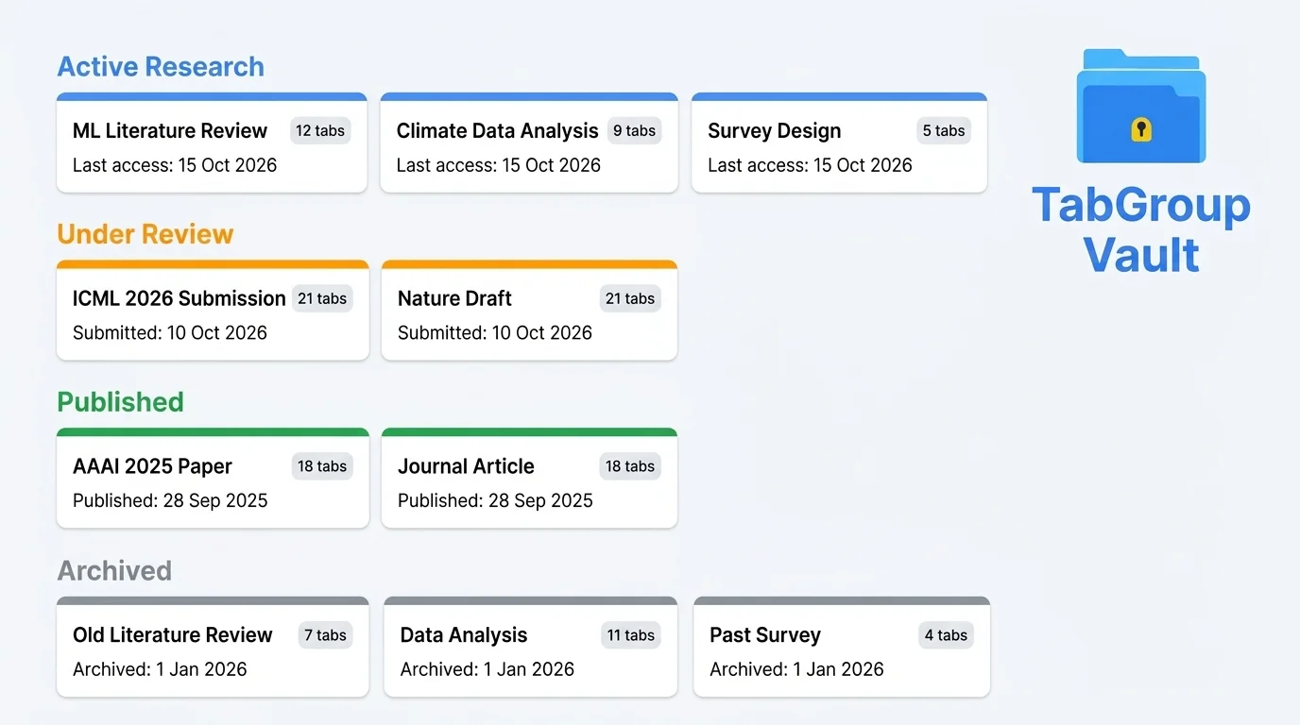Click the 12 tabs badge on ML Literature Review
Screen dimensions: 1300x725
[x=319, y=130]
